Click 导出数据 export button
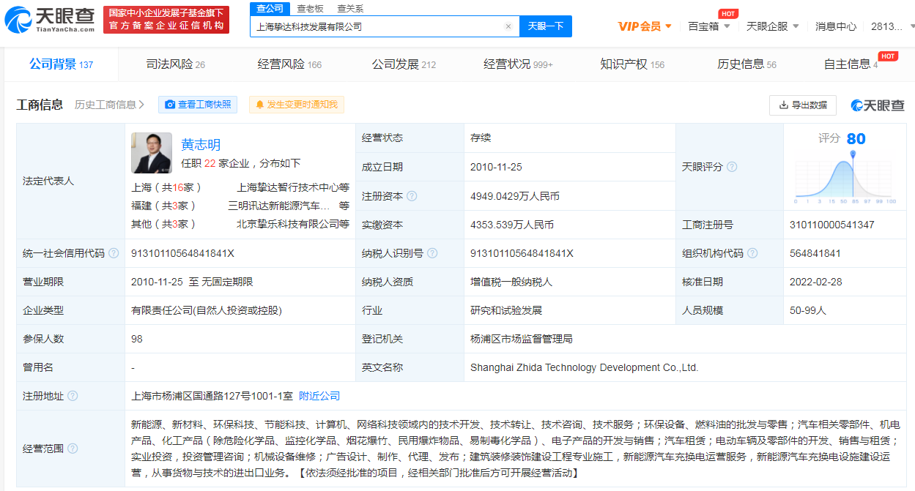Image resolution: width=915 pixels, height=491 pixels. click(x=803, y=105)
